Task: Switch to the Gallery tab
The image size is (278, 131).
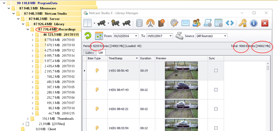Action: 89,53
